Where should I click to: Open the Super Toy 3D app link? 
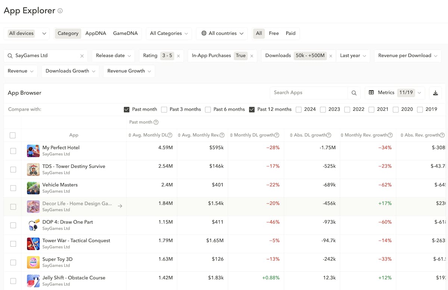[x=57, y=259]
